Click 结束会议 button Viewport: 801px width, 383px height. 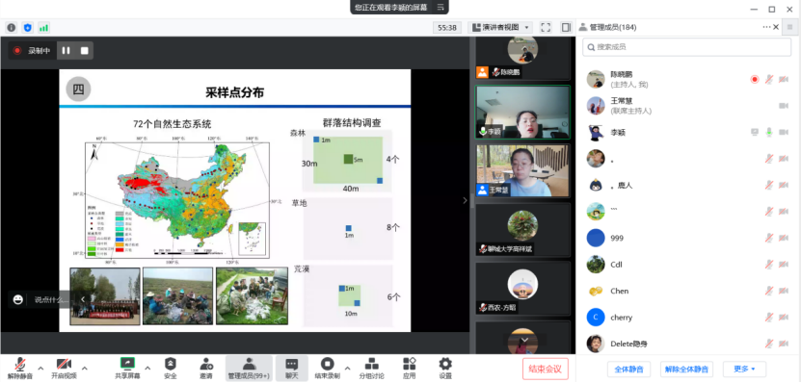(x=545, y=369)
